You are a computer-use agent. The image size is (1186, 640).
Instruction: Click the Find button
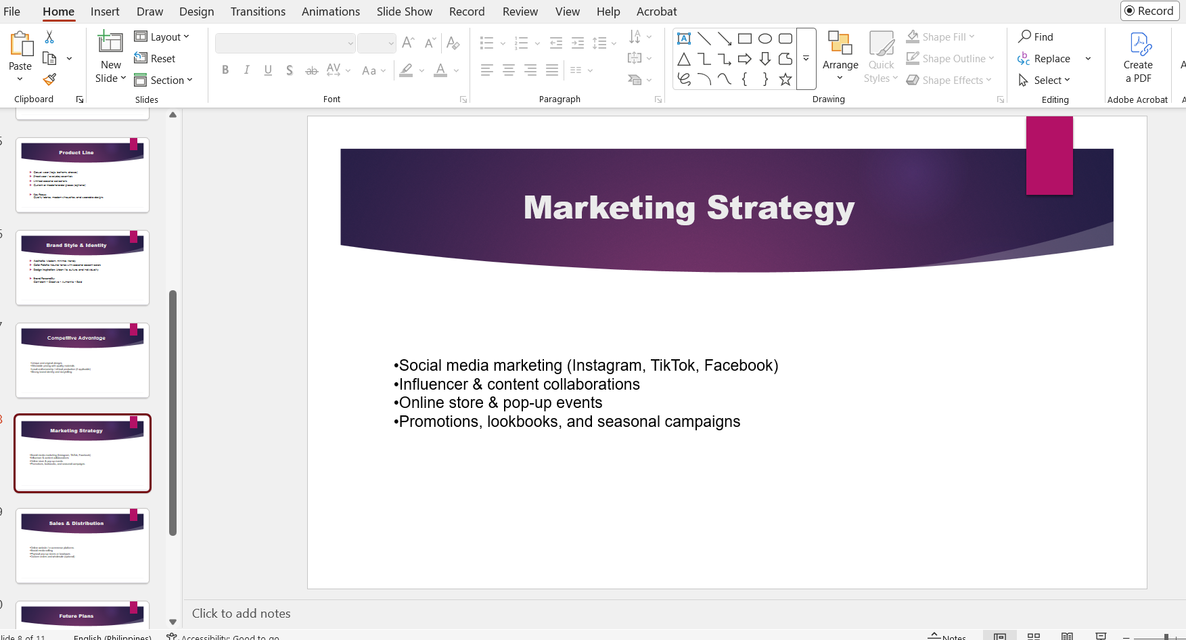(1036, 37)
